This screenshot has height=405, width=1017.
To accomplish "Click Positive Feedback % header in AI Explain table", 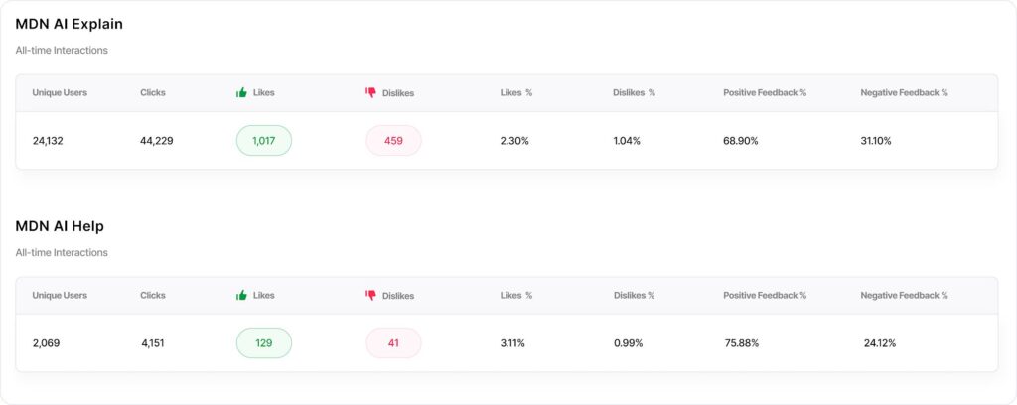I will click(765, 93).
